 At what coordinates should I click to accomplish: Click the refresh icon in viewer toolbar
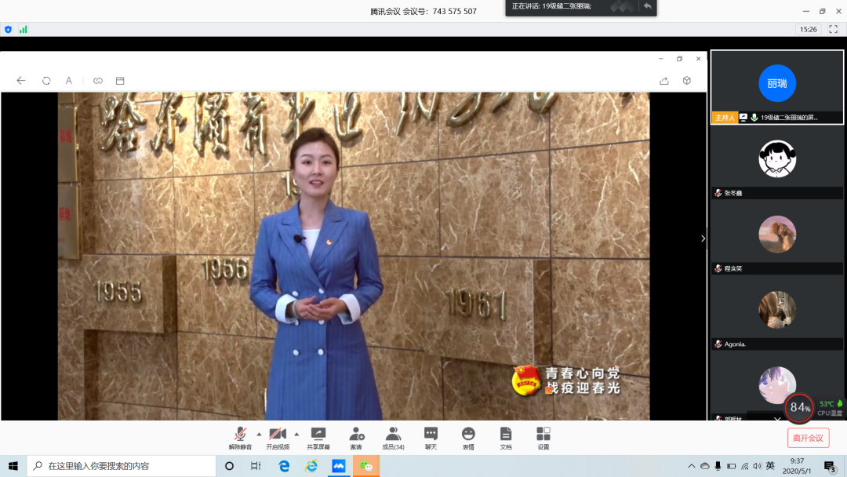[46, 81]
